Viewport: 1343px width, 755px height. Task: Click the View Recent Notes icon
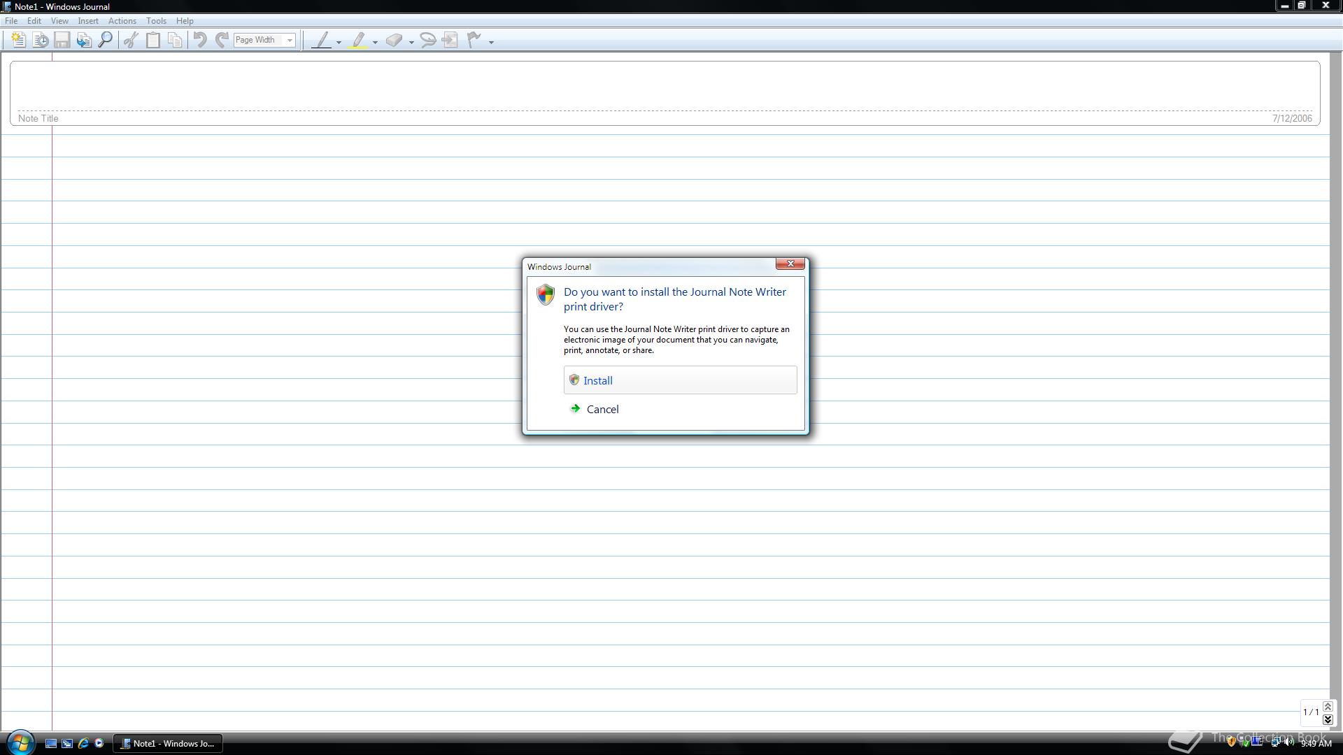click(41, 40)
